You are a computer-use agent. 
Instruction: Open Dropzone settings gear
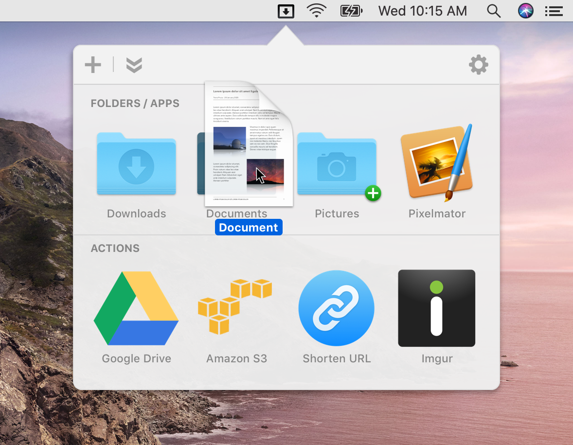coord(478,65)
